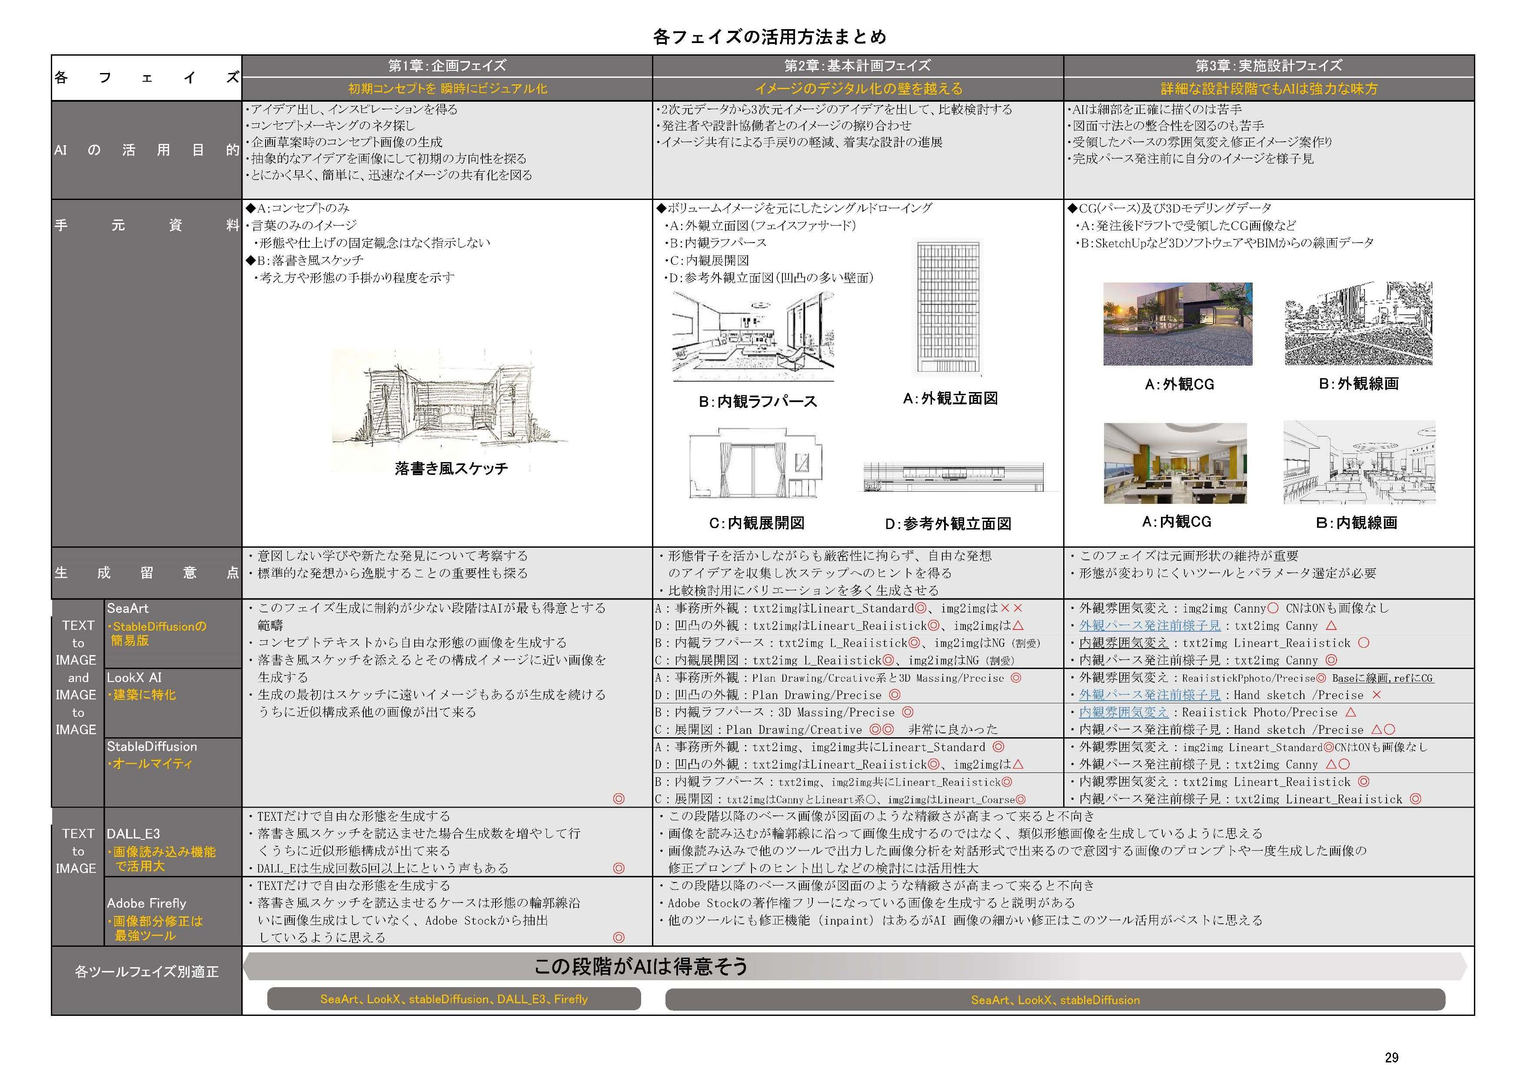Click the SeaArt、LookX、stableDiffusion、DALL_E3、Firefly bar
This screenshot has height=1075, width=1530.
tap(455, 1000)
